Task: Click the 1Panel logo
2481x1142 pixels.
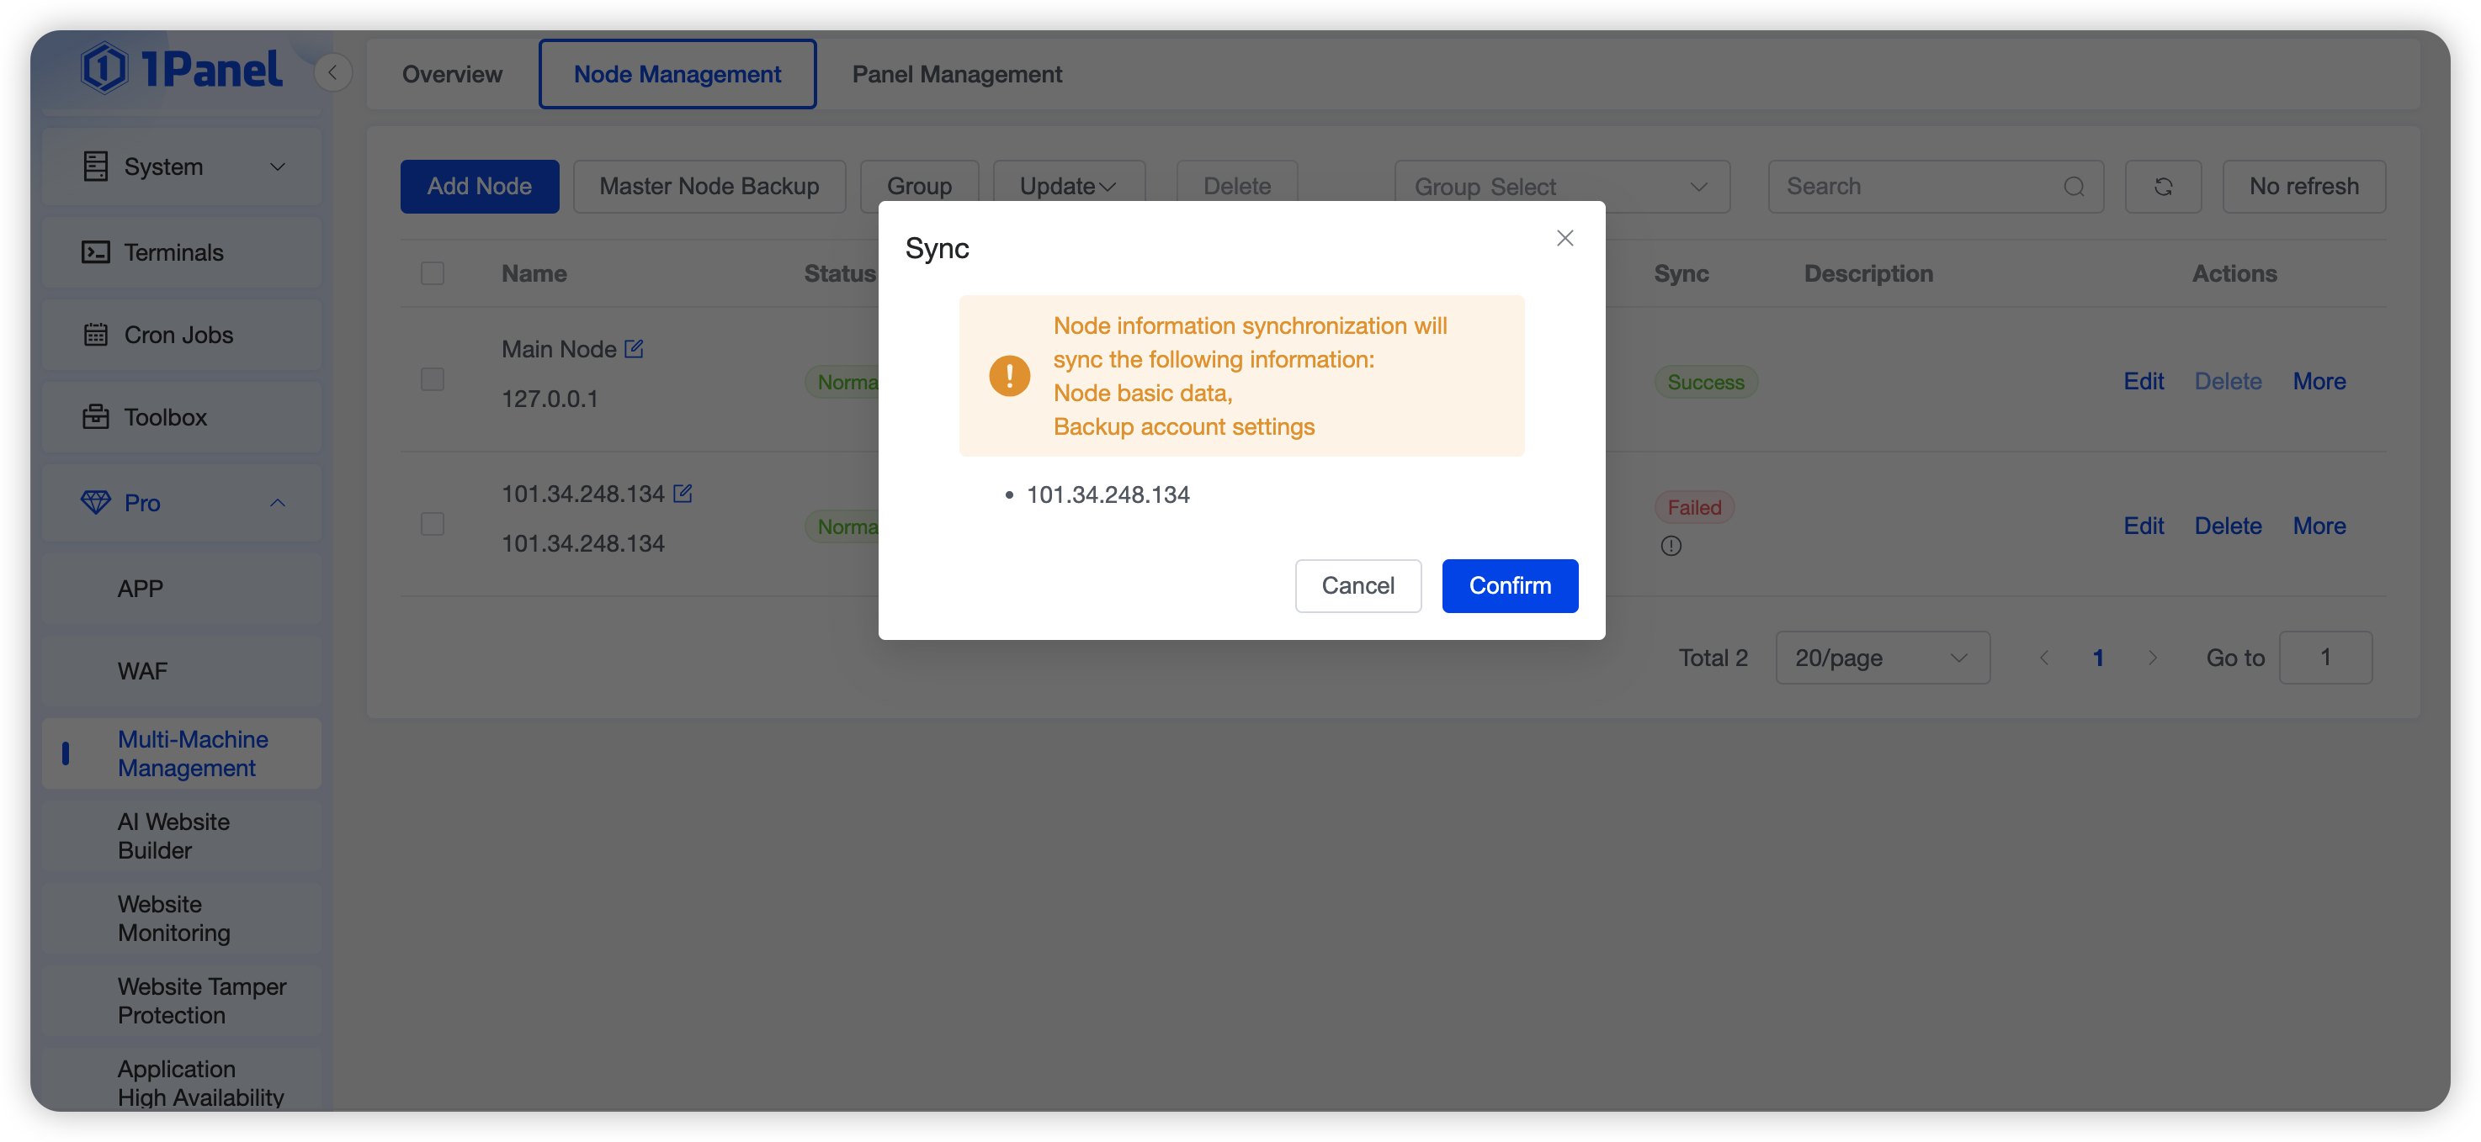Action: click(182, 68)
